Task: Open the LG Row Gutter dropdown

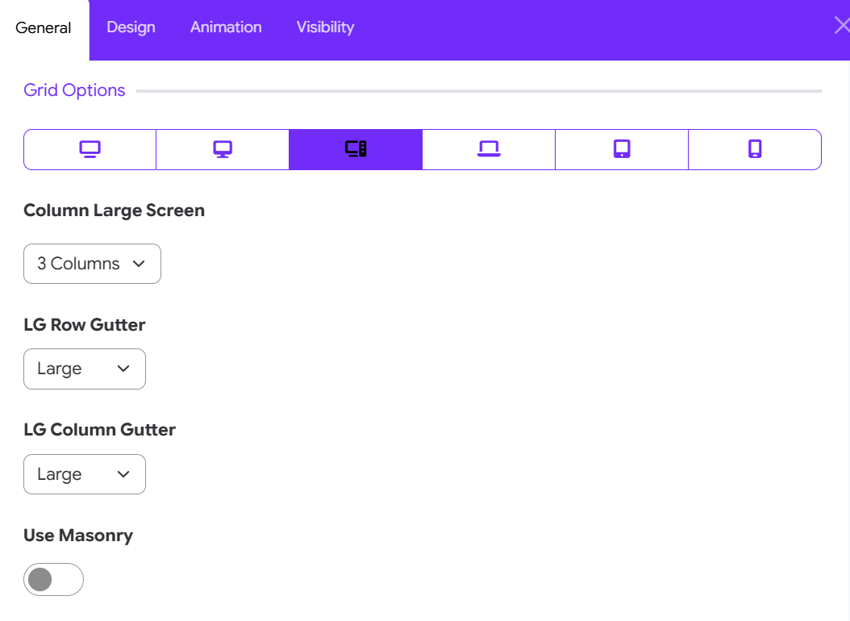Action: tap(85, 369)
